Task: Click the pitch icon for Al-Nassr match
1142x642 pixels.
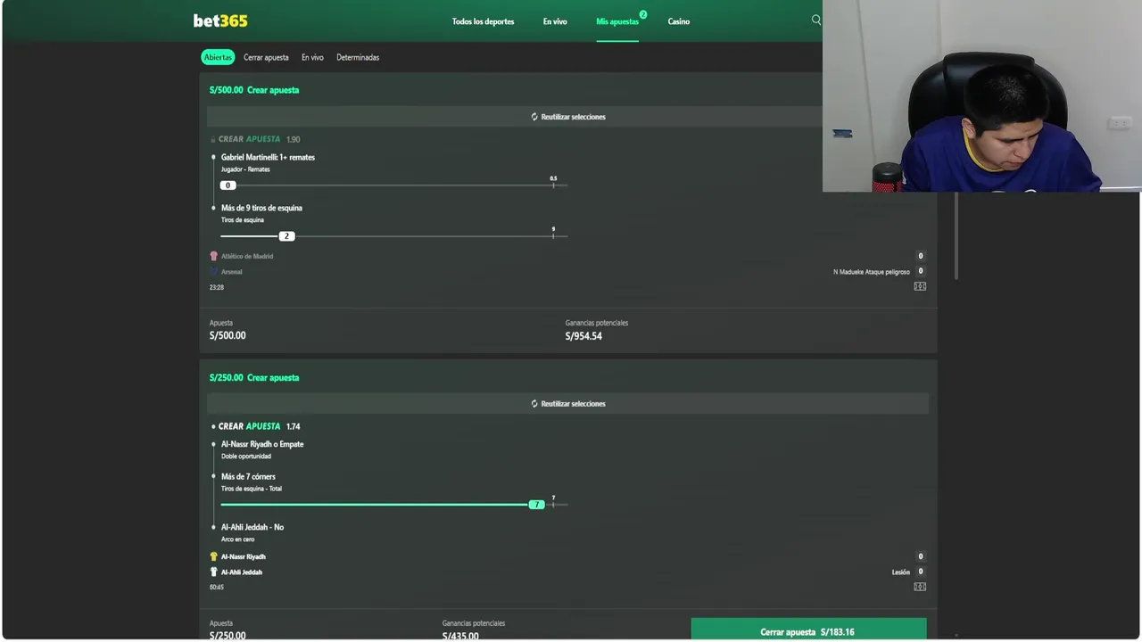Action: [920, 587]
